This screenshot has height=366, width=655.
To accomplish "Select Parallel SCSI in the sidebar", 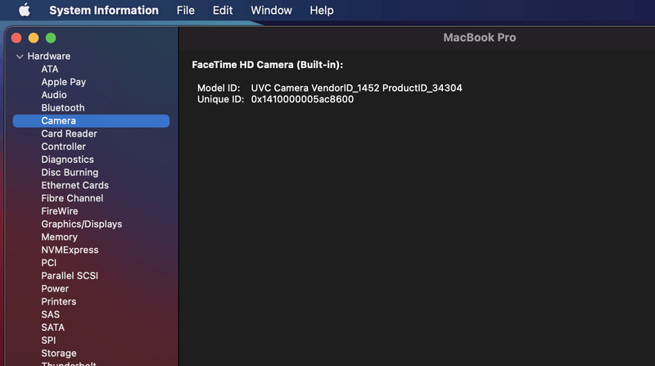I will tap(70, 276).
